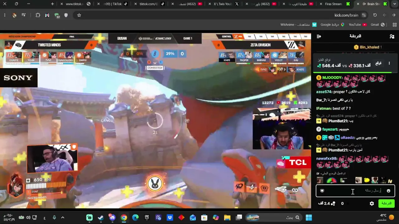The height and width of the screenshot is (224, 399).
Task: Switch to the Brain Stream tab
Action: [x=372, y=4]
